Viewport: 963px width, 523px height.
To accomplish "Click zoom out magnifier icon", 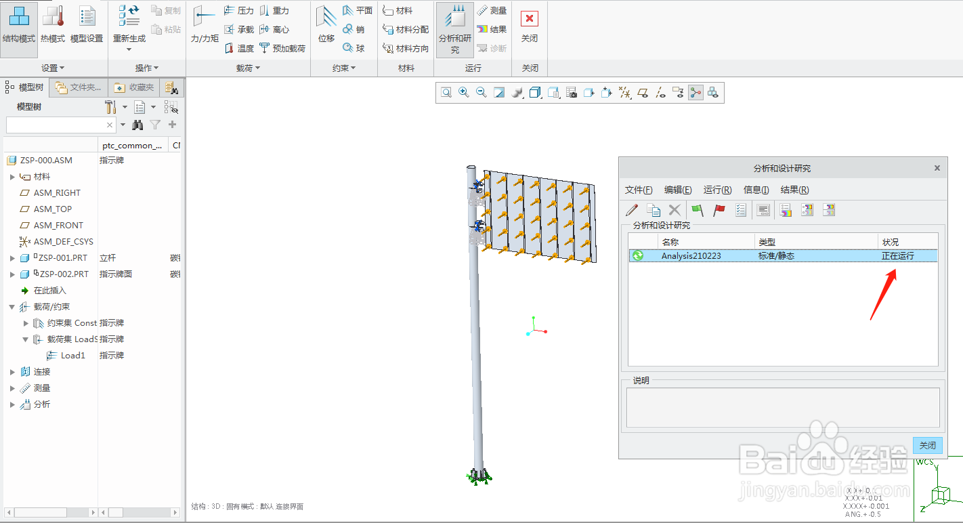I will (481, 93).
